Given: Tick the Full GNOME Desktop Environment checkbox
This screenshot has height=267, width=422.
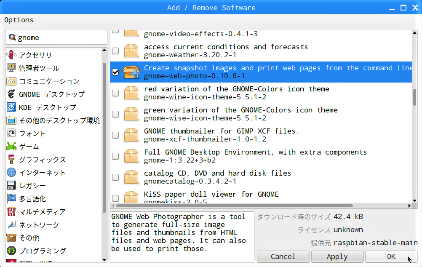Looking at the screenshot, I should click(115, 156).
